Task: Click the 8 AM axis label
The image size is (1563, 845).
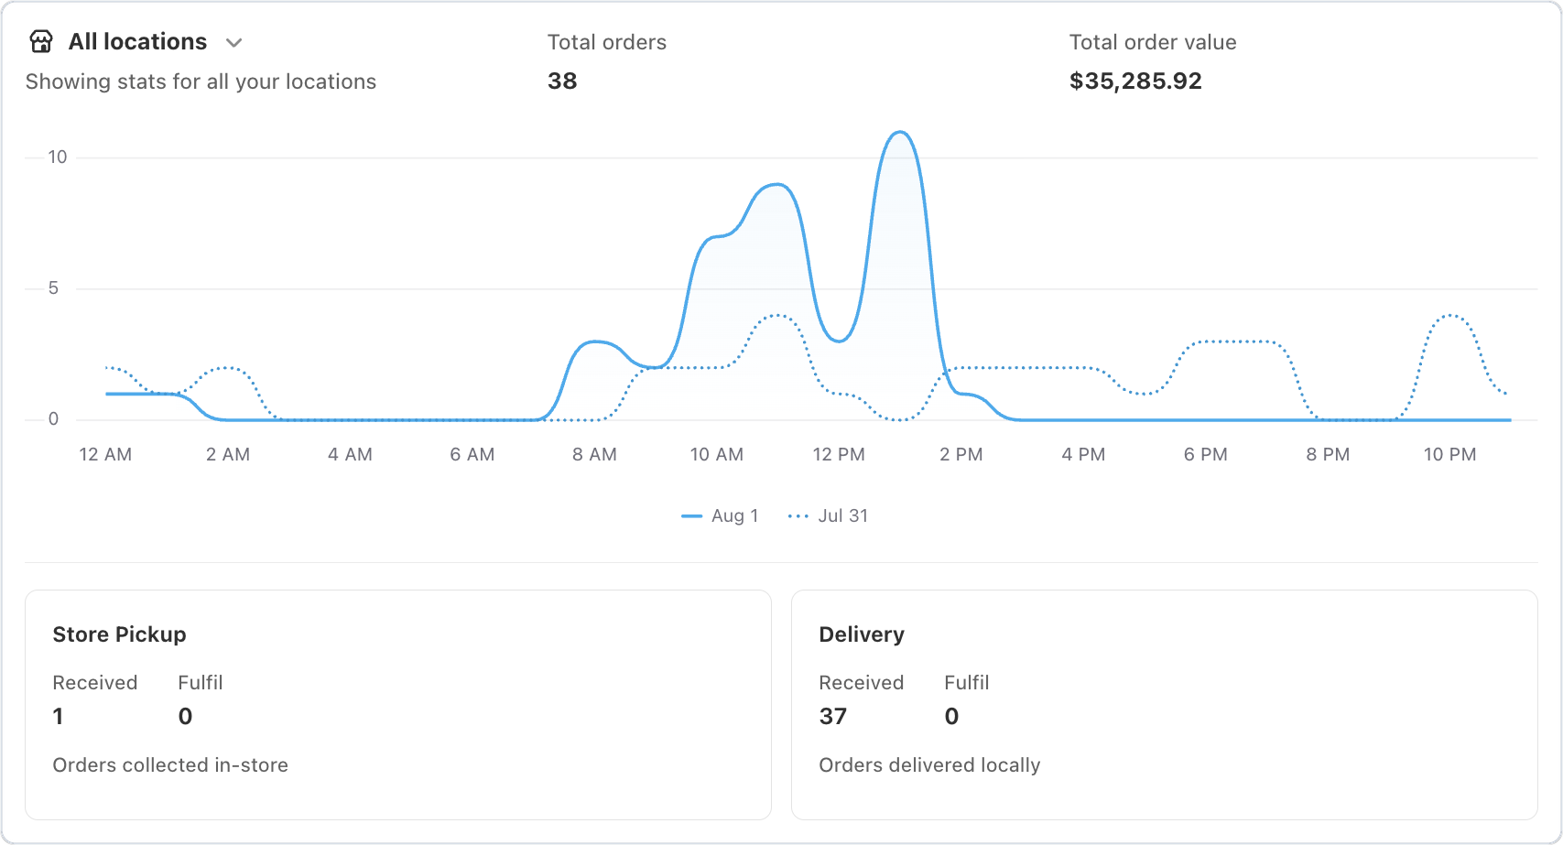Action: click(x=594, y=455)
